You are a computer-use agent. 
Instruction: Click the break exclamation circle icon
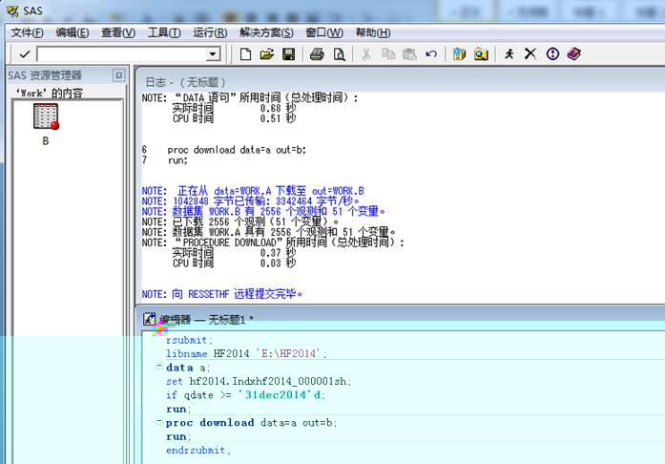(x=552, y=53)
